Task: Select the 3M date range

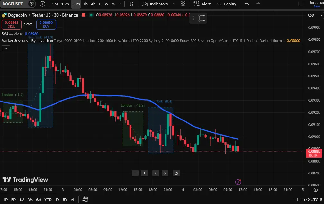Action: [x=30, y=200]
